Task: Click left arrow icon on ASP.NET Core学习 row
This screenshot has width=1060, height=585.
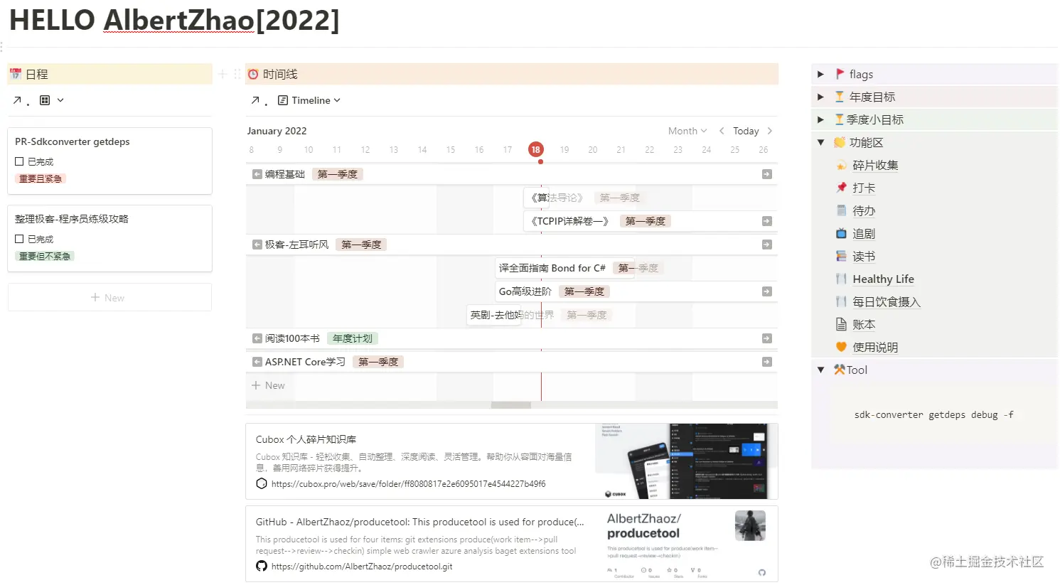Action: (x=257, y=362)
